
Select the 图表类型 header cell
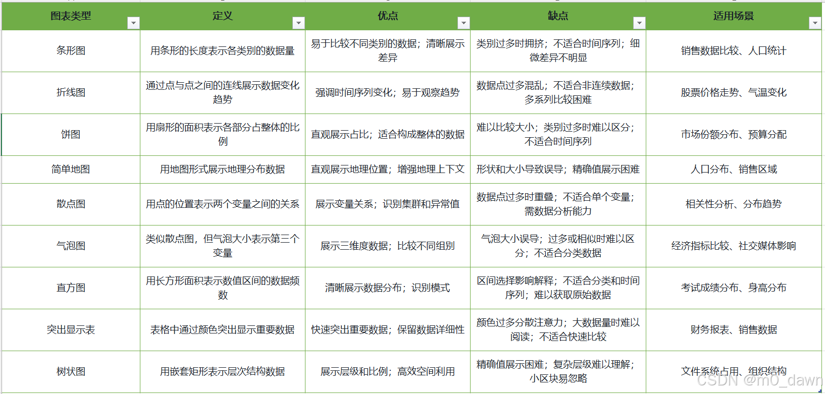(x=71, y=16)
